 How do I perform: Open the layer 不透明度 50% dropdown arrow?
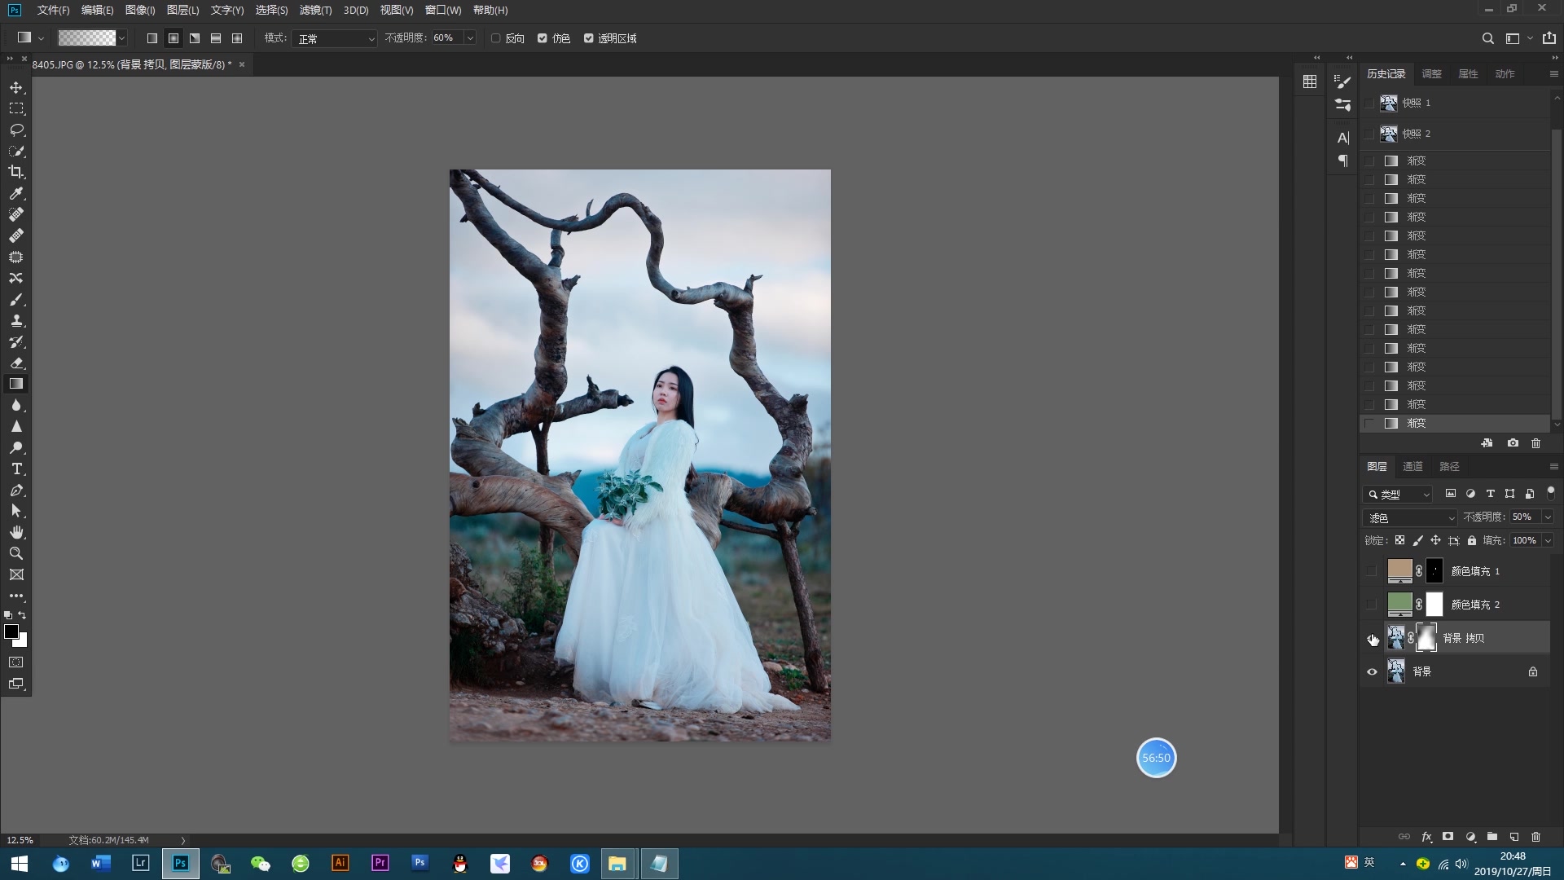tap(1548, 517)
